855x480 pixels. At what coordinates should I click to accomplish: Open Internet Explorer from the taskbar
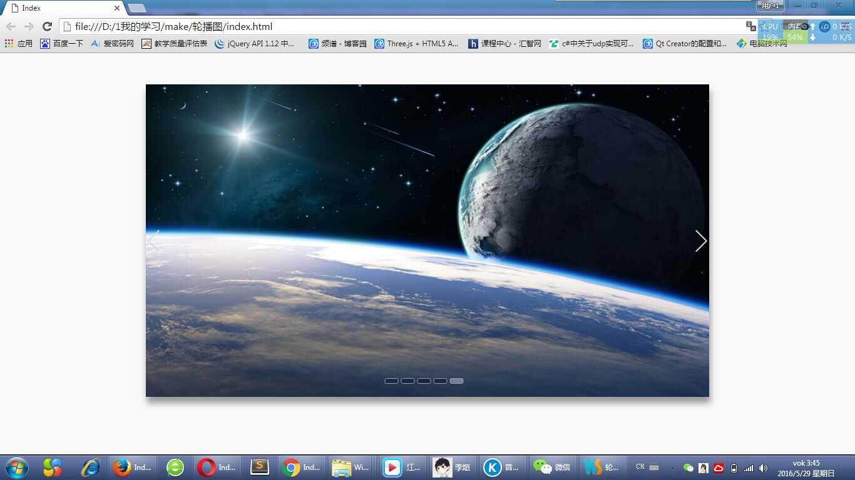91,467
